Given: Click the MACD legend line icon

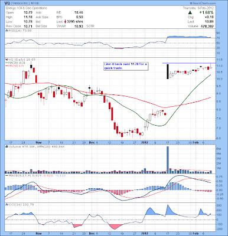Looking at the screenshot, I should pos(6,175).
